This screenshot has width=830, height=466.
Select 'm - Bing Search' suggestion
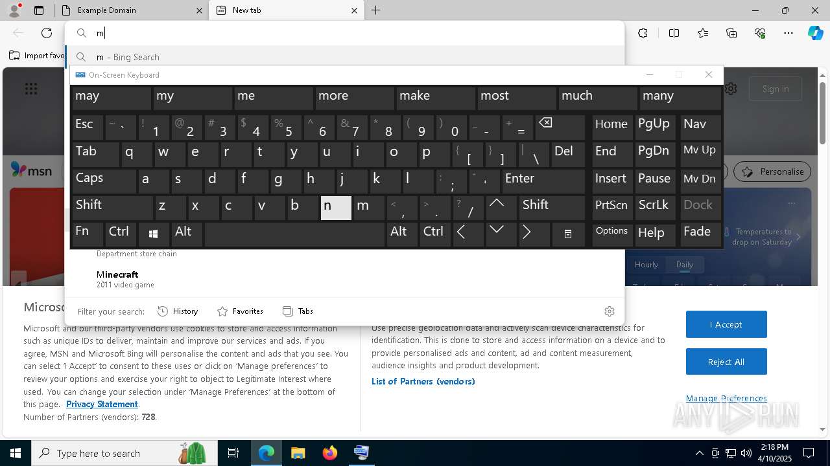(x=344, y=57)
